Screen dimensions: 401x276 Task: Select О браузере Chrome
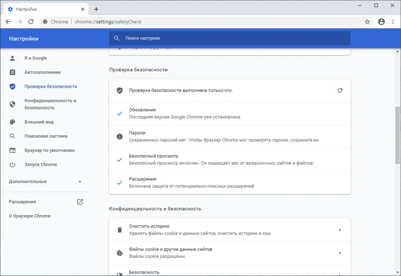(30, 216)
